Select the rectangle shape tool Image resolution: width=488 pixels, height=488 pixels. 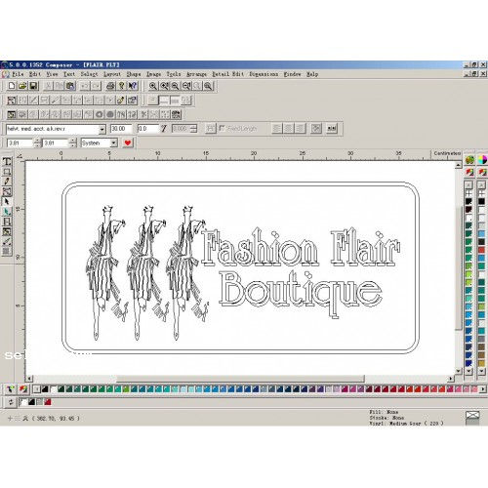[x=7, y=172]
